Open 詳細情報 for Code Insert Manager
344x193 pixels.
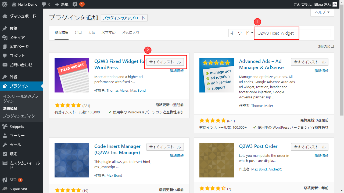coord(177,156)
